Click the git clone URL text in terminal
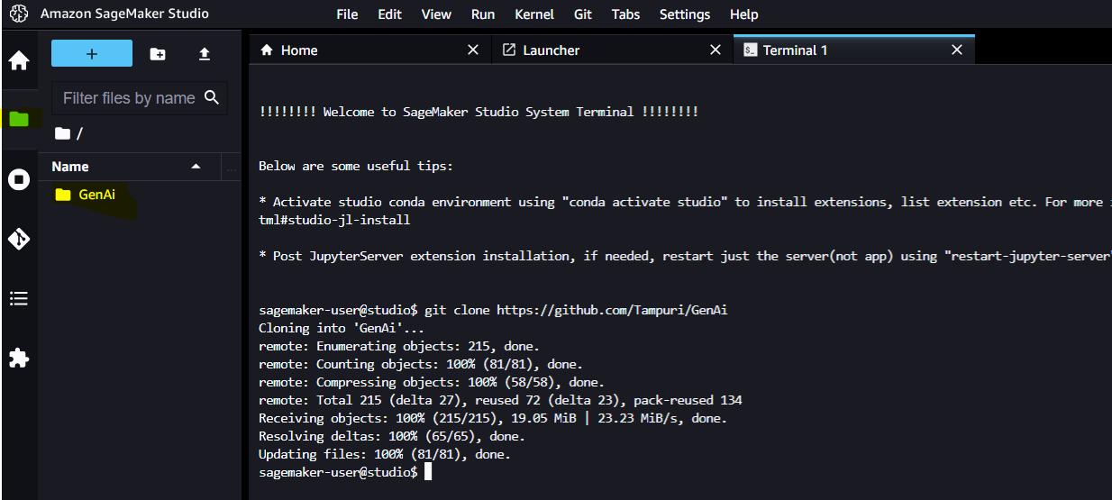 point(612,310)
